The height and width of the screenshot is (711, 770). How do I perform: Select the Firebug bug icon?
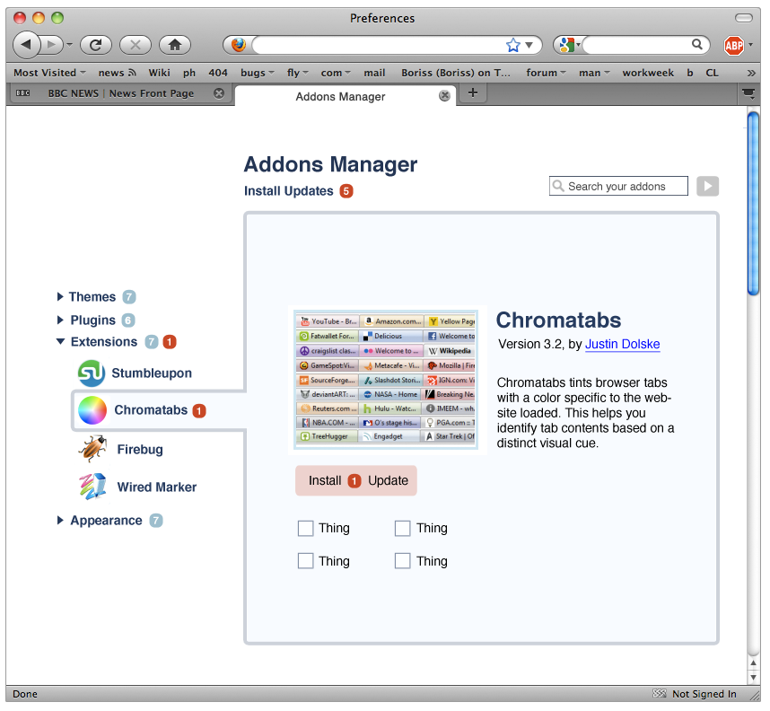coord(92,449)
